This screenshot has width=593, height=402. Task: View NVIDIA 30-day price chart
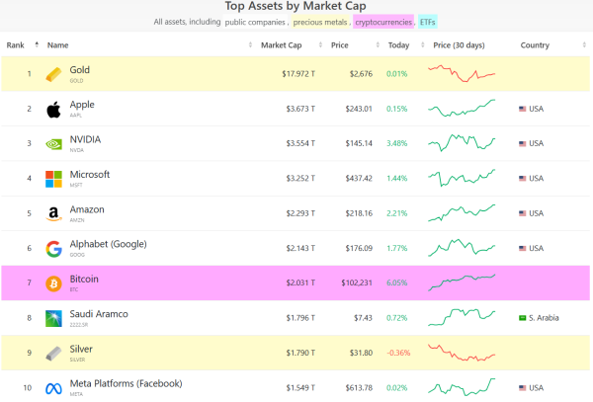462,143
